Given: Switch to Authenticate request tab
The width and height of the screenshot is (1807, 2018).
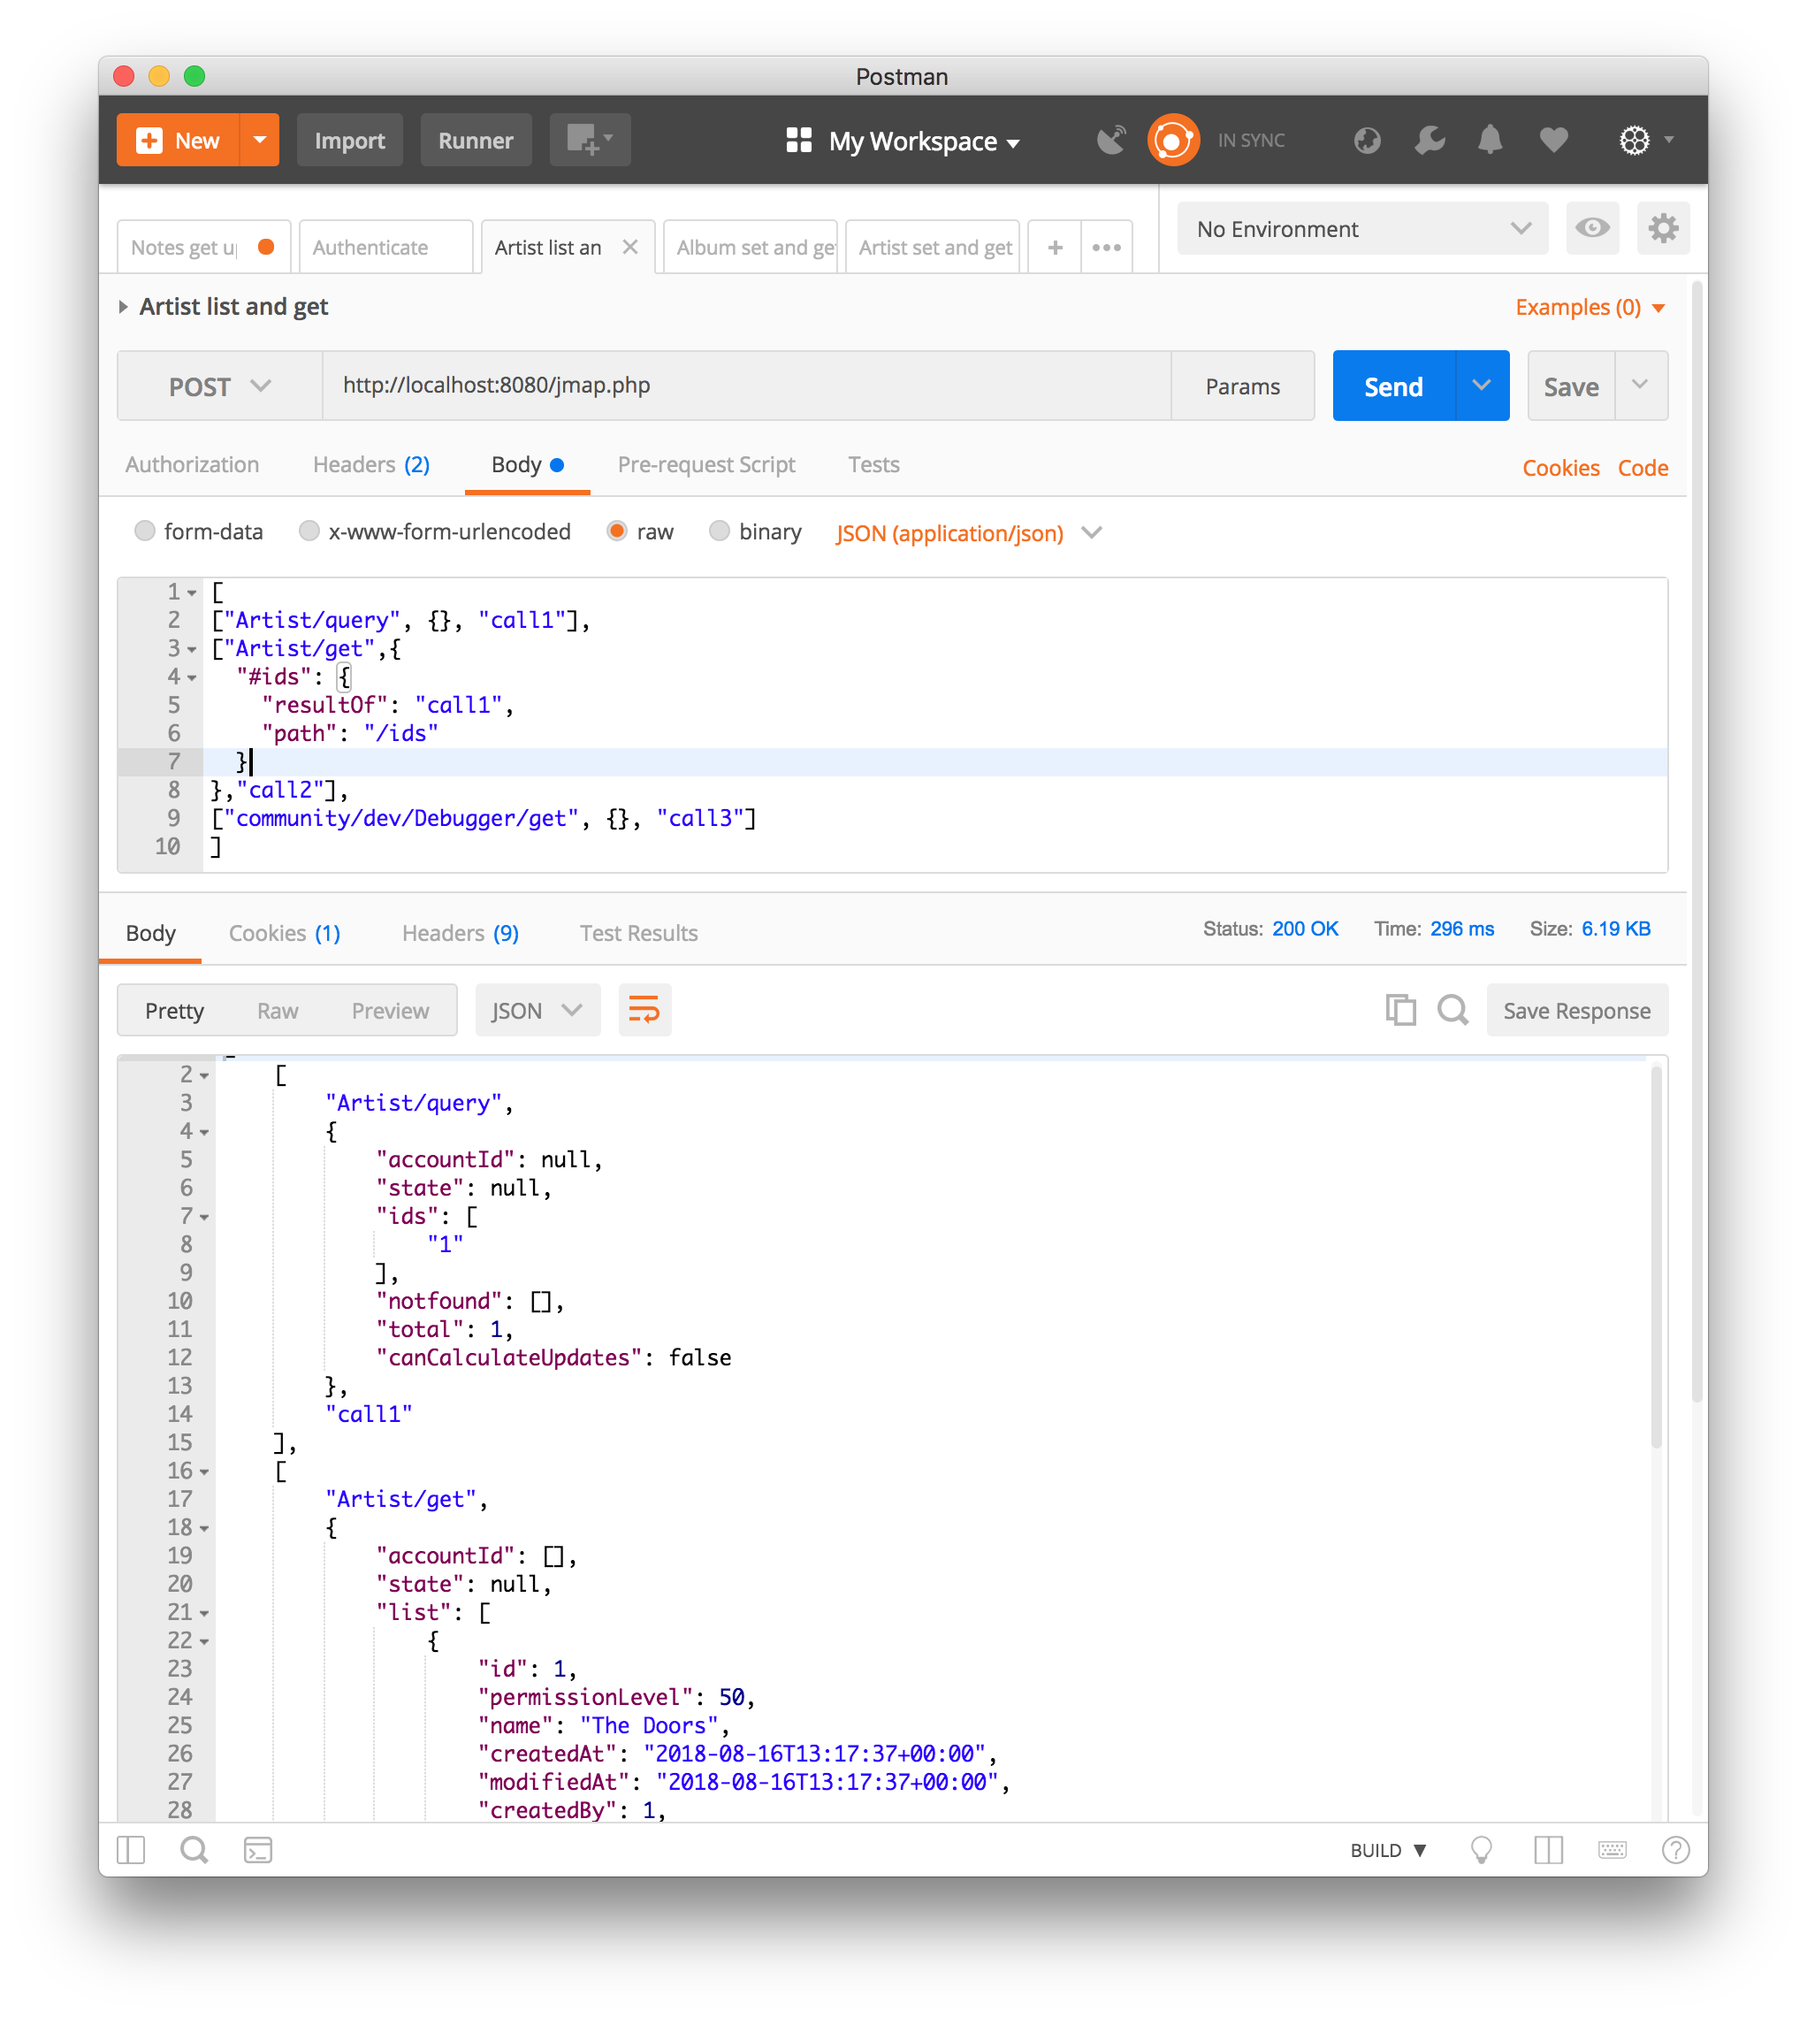Looking at the screenshot, I should click(x=385, y=248).
